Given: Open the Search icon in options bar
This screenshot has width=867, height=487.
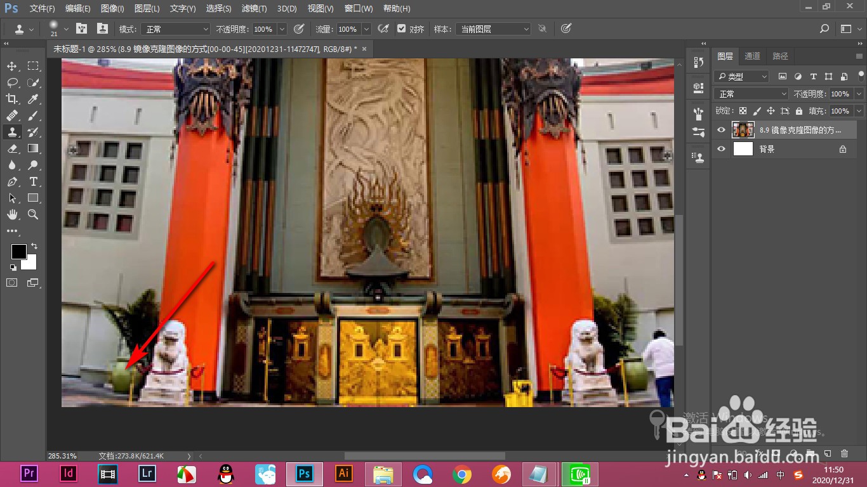Looking at the screenshot, I should [x=824, y=29].
